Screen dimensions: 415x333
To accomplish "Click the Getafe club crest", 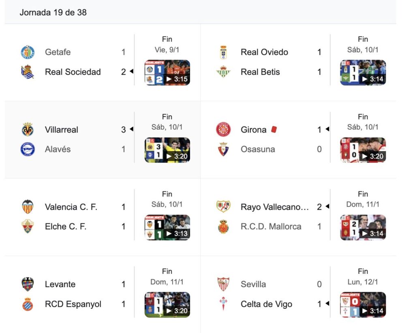I will (x=28, y=52).
